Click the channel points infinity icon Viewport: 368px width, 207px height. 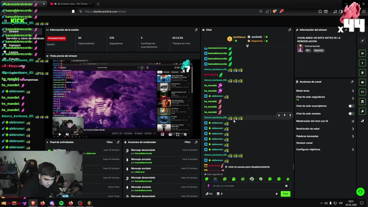click(x=209, y=194)
